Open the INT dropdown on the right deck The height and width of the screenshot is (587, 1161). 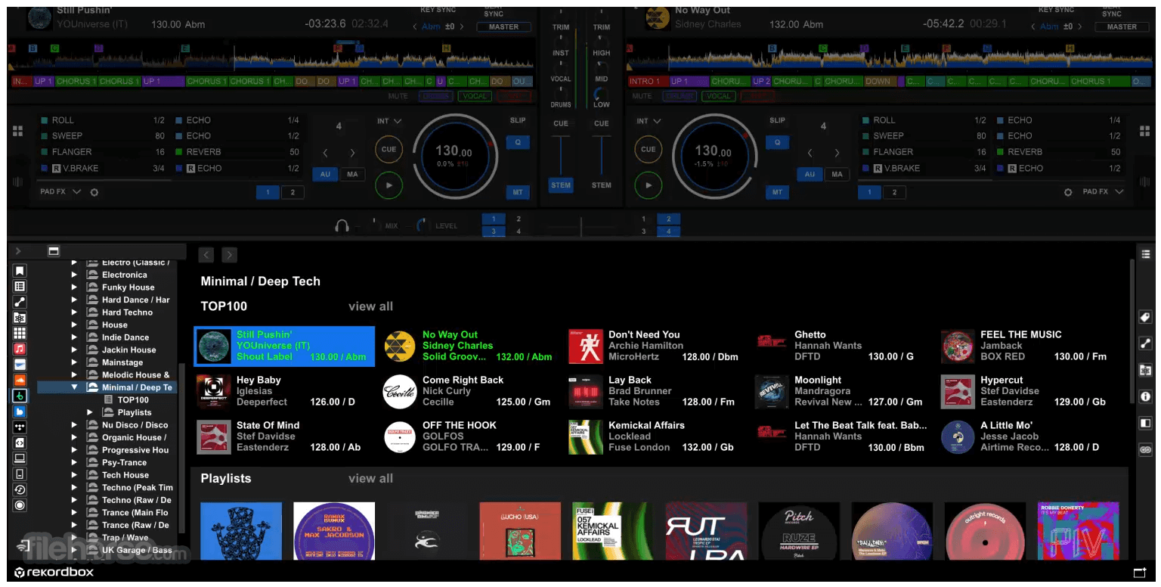(x=649, y=121)
